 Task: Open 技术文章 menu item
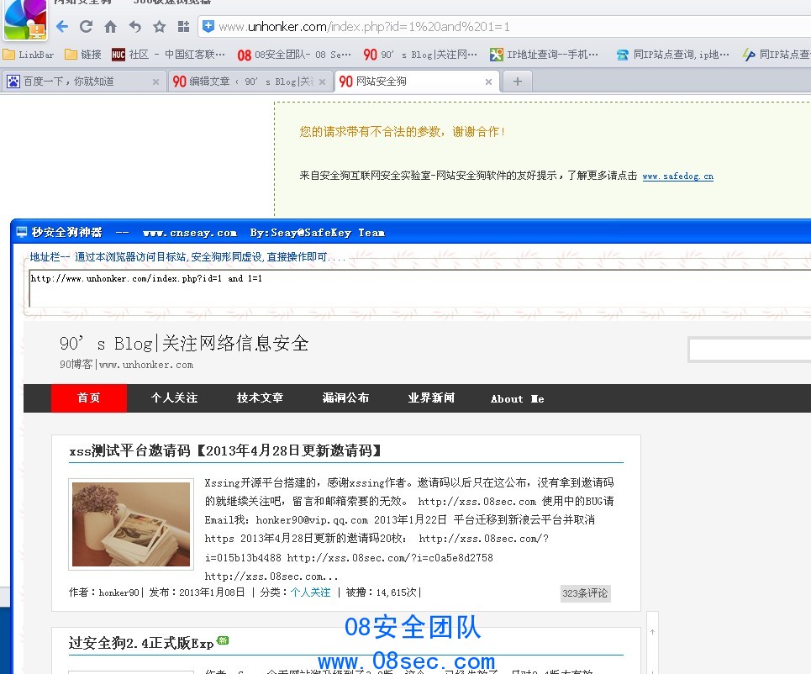[x=260, y=398]
